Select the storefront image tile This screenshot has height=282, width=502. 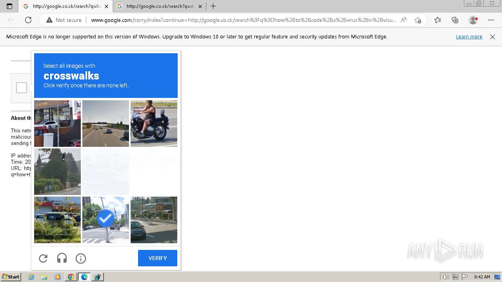click(x=57, y=123)
